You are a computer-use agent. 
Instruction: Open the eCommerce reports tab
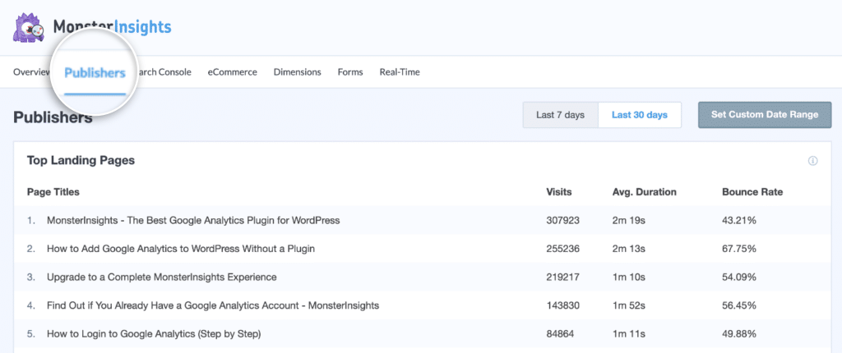tap(232, 72)
